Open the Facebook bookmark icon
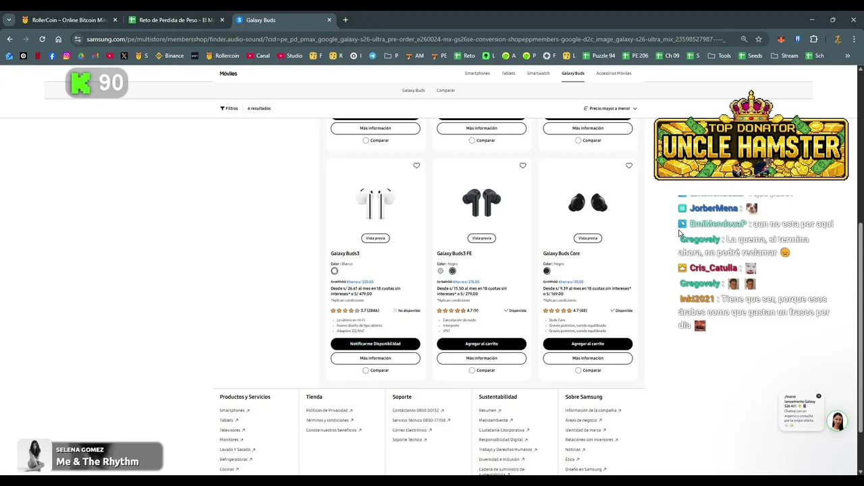The width and height of the screenshot is (864, 486). [52, 56]
